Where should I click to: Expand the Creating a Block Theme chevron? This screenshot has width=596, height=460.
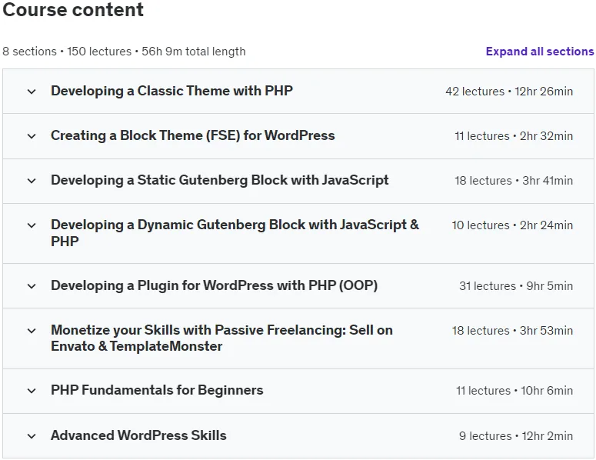32,136
